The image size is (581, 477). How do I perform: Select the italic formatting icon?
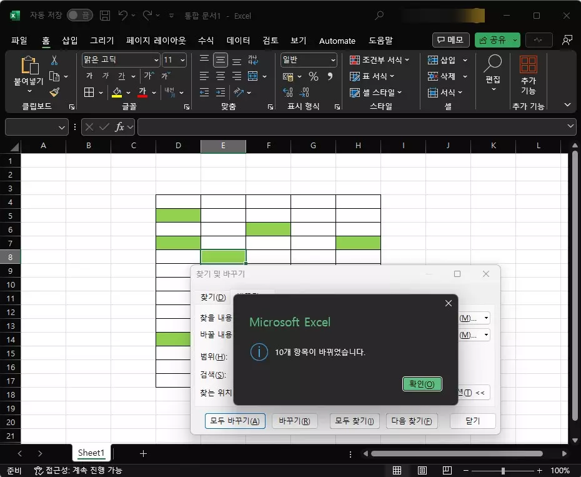[x=106, y=76]
